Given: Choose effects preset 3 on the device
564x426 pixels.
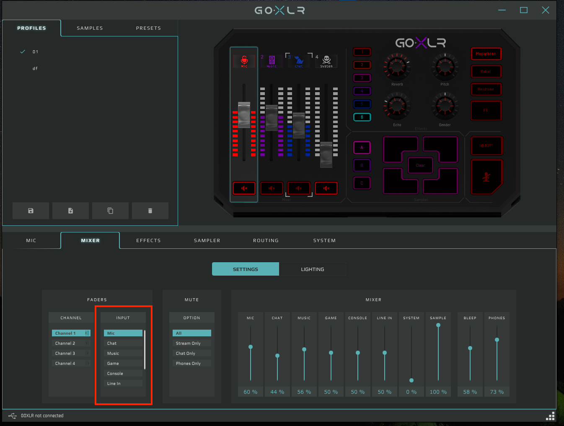Looking at the screenshot, I should [362, 78].
